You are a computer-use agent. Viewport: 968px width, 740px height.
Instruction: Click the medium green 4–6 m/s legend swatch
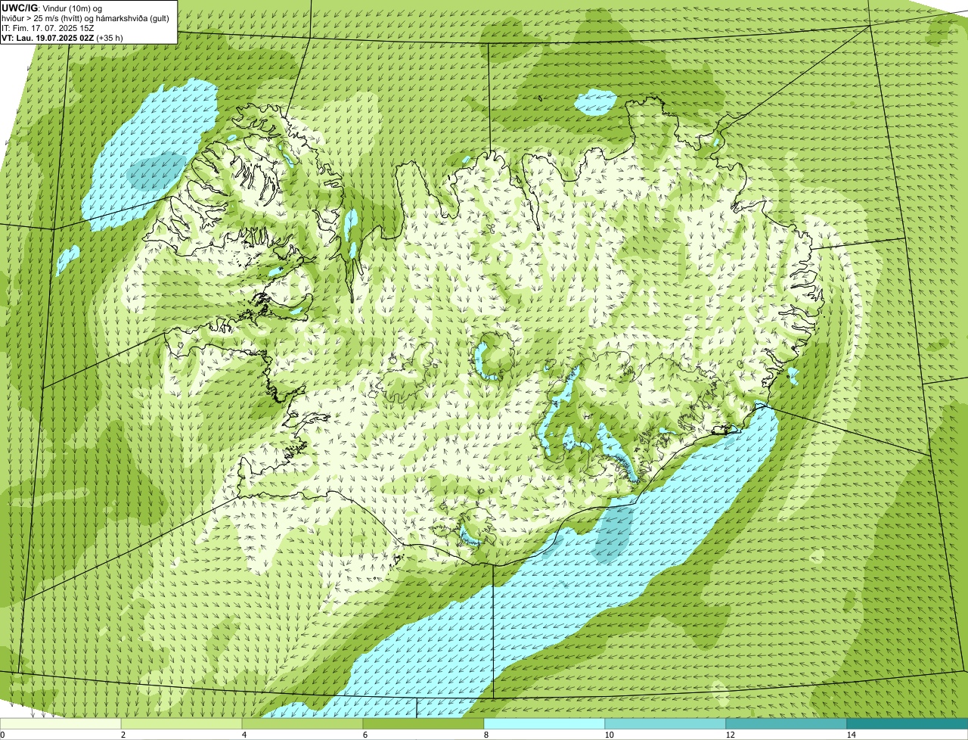[x=302, y=723]
